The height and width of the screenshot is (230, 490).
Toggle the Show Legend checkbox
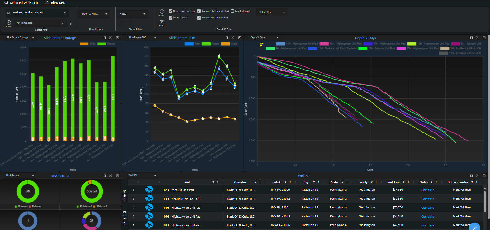pos(171,18)
